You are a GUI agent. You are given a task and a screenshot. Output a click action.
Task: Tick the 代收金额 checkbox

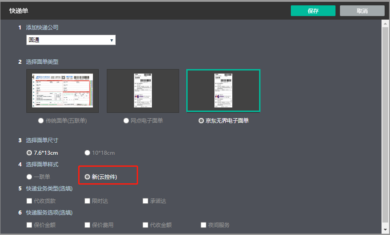[x=145, y=225]
